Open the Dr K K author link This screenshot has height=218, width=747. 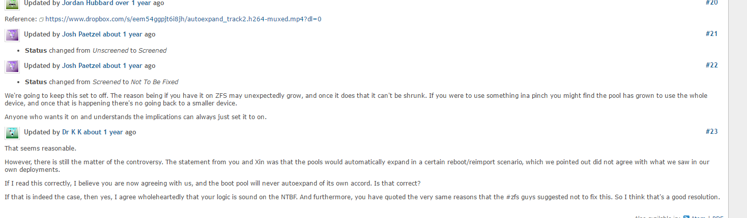[72, 132]
